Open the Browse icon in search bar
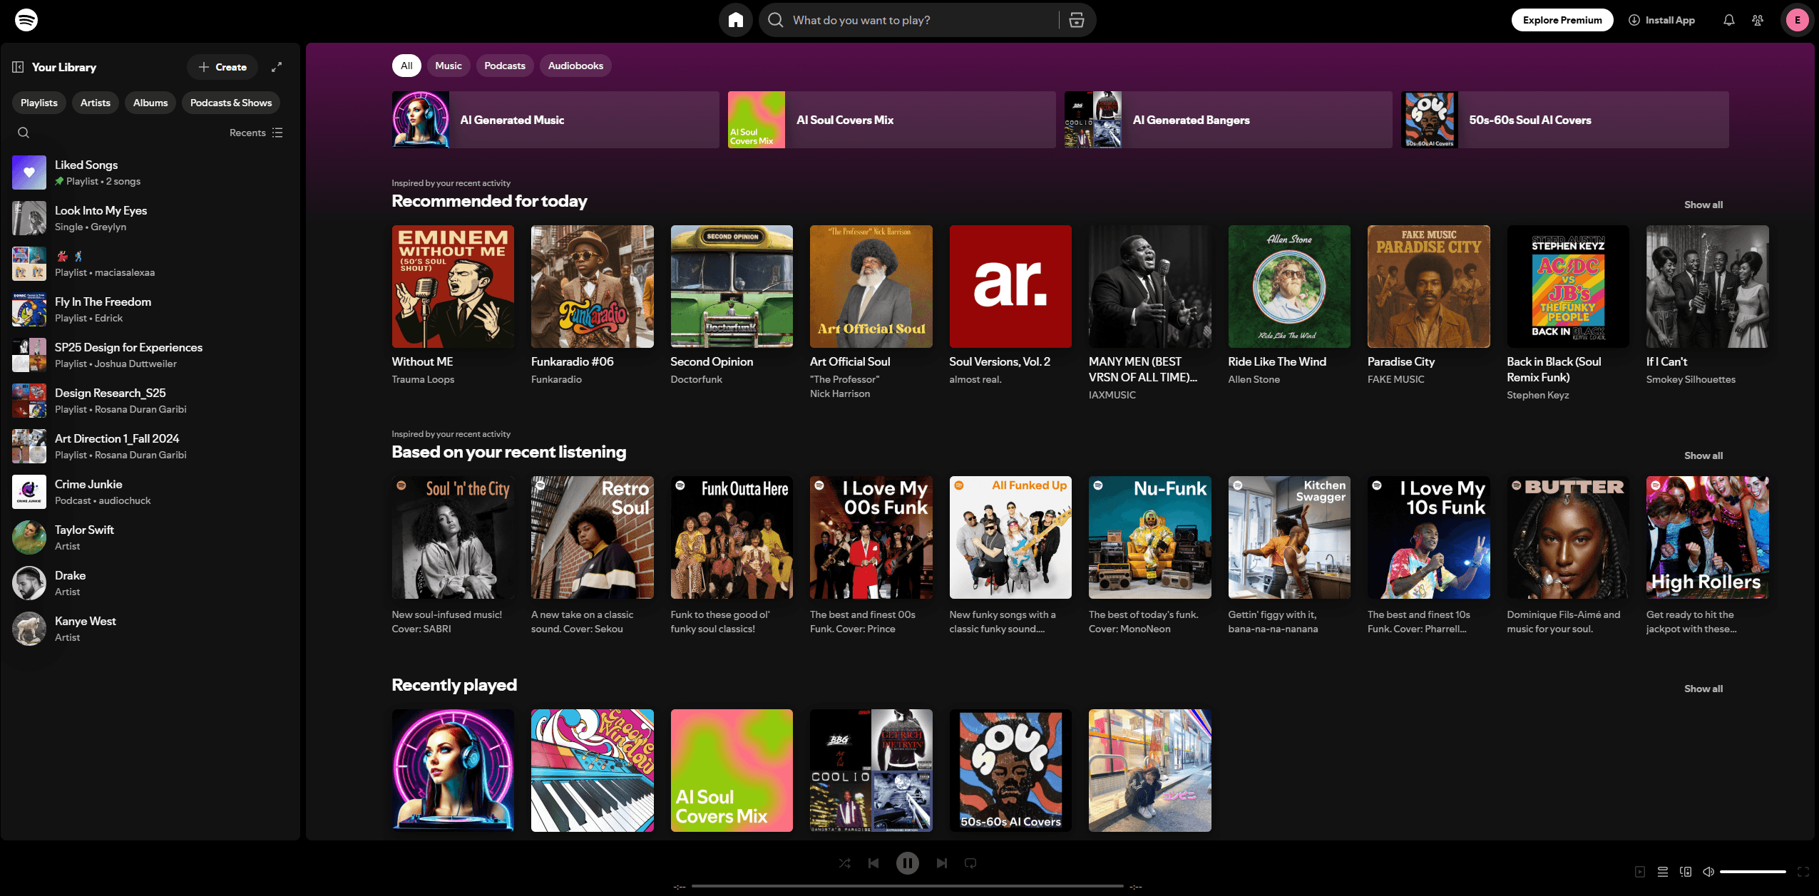This screenshot has height=896, width=1819. pyautogui.click(x=1076, y=20)
